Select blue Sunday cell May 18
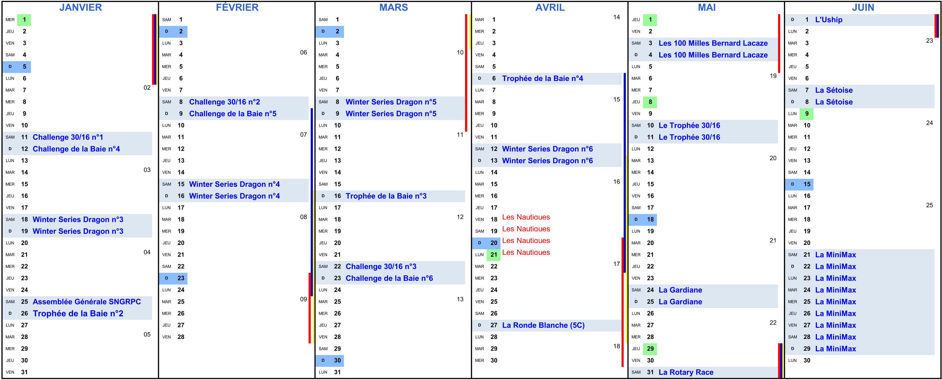The height and width of the screenshot is (380, 942). pyautogui.click(x=643, y=220)
